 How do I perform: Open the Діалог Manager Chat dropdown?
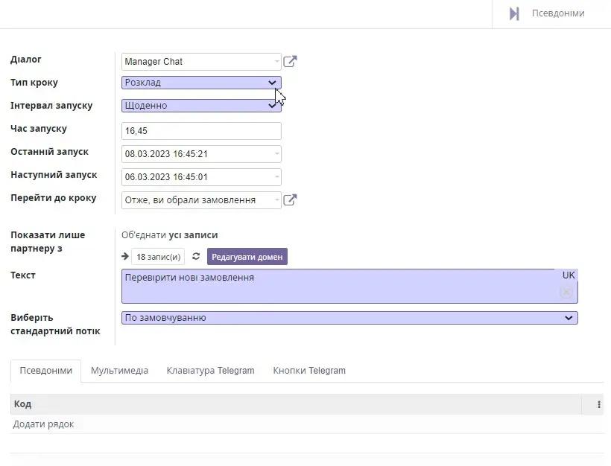(201, 62)
